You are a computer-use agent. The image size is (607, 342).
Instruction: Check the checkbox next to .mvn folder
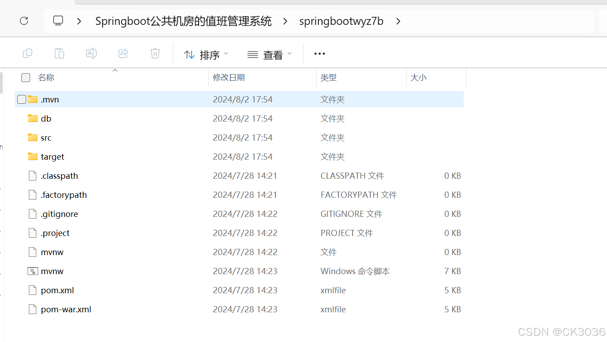(x=21, y=99)
